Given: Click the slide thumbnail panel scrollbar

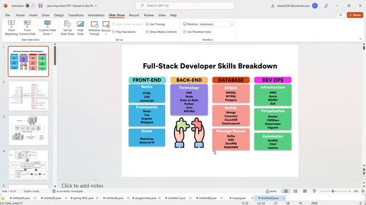Looking at the screenshot, I should click(x=55, y=56).
